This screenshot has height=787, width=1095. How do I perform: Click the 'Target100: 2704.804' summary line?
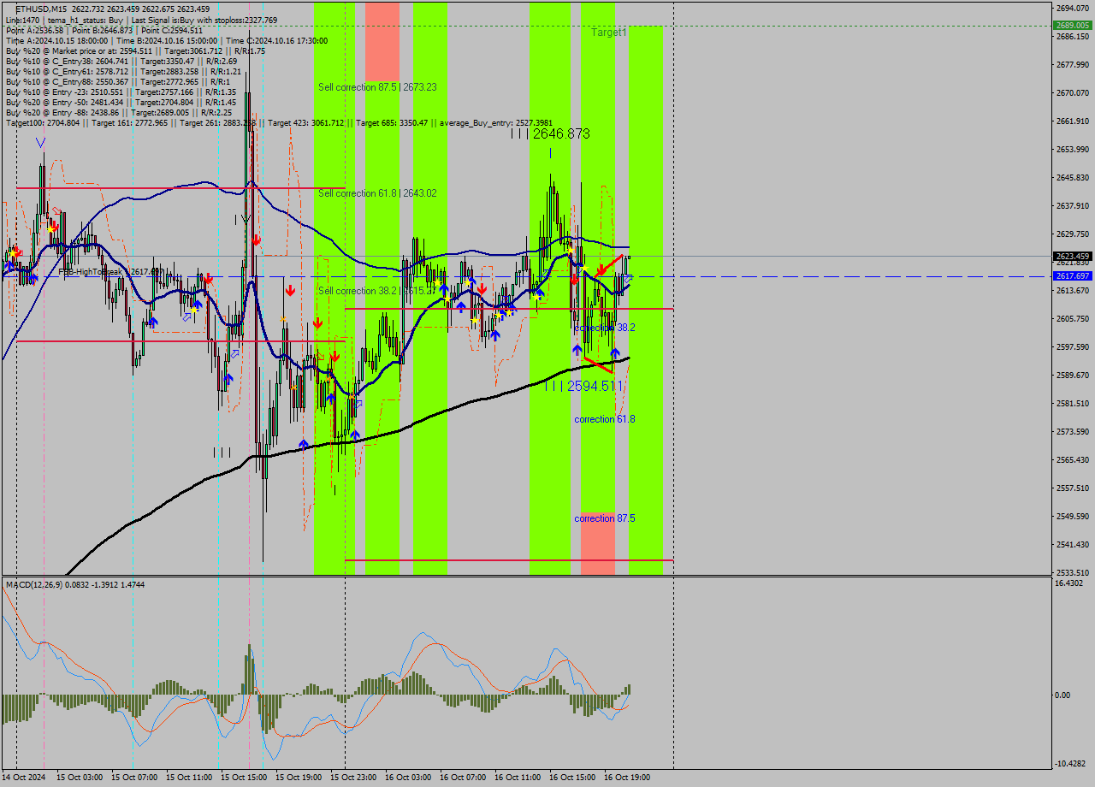(x=279, y=123)
